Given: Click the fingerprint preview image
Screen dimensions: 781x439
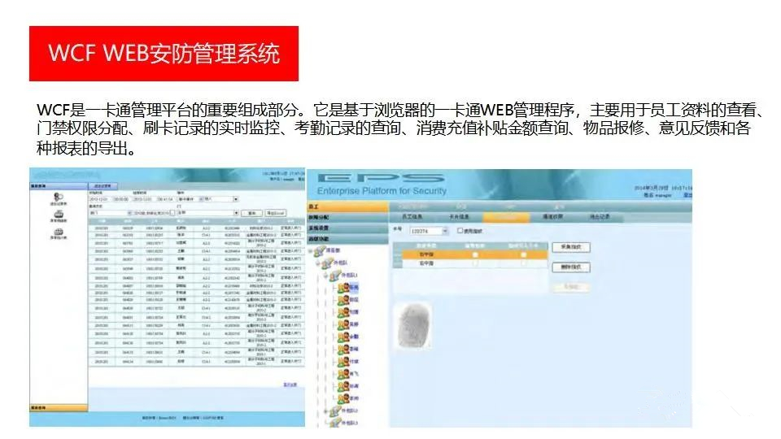Looking at the screenshot, I should pos(414,326).
